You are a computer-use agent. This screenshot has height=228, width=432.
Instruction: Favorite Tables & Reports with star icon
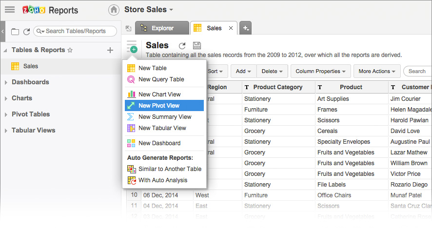70,50
